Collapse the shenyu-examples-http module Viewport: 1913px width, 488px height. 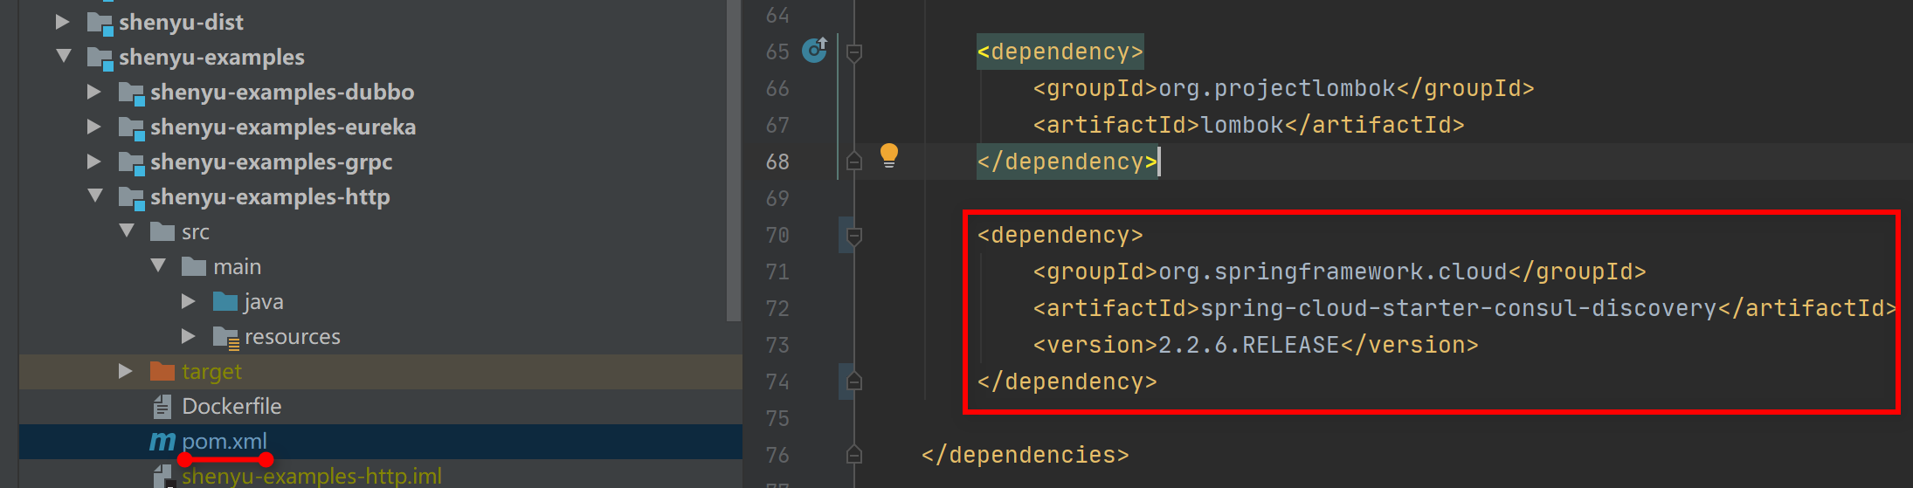[x=95, y=196]
